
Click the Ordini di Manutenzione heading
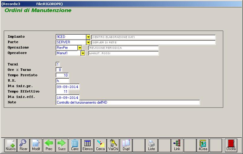point(38,10)
